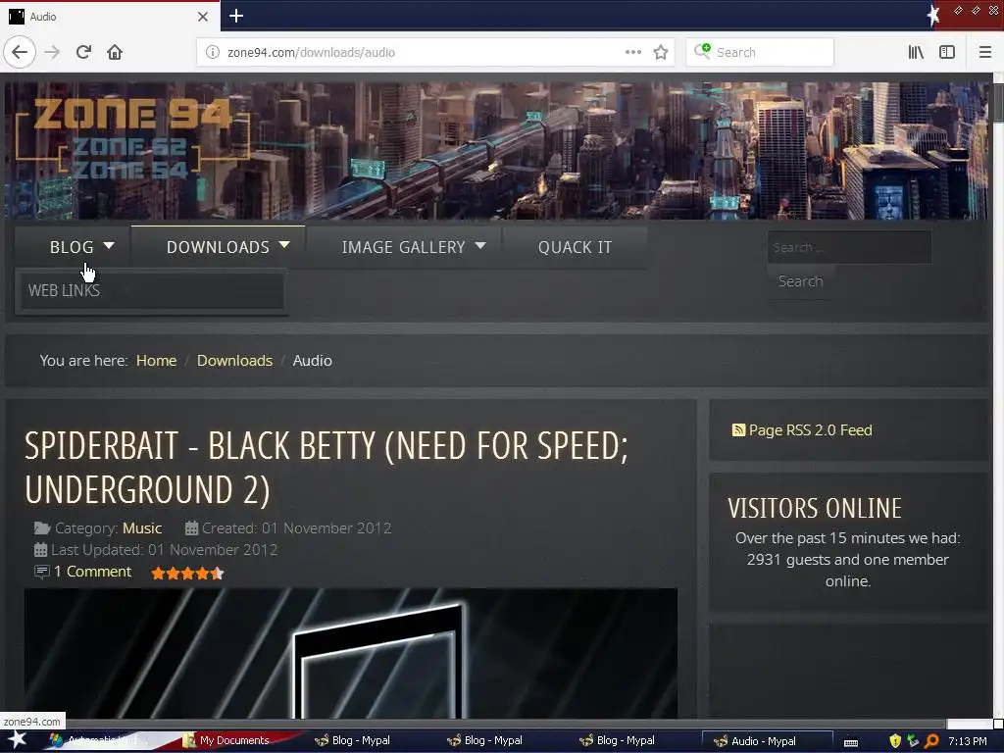This screenshot has height=753, width=1004.
Task: Reload the page with the refresh icon
Action: tap(83, 52)
